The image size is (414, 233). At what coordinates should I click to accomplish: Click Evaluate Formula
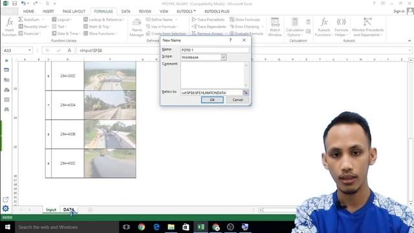pos(246,34)
